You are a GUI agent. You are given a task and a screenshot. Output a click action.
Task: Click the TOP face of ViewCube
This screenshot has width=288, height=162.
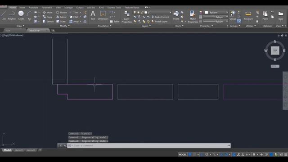coord(275,50)
